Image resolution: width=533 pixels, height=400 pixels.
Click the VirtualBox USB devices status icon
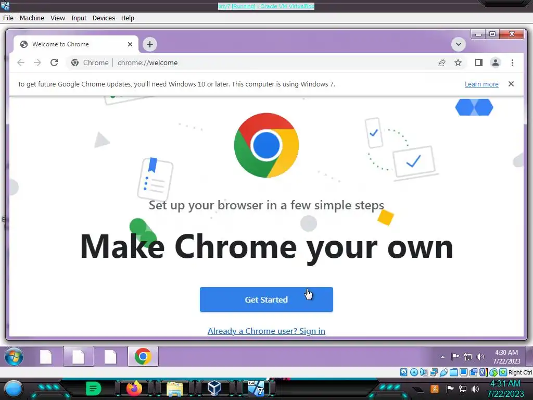point(443,372)
